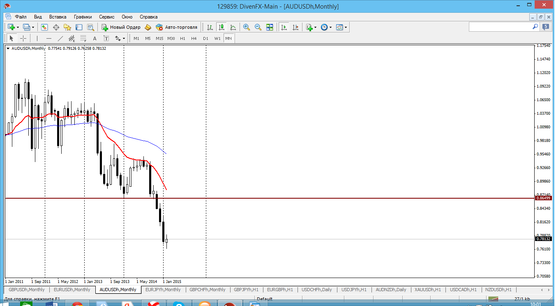556x306 pixels.
Task: Click the Авто-торговля button
Action: pos(177,27)
